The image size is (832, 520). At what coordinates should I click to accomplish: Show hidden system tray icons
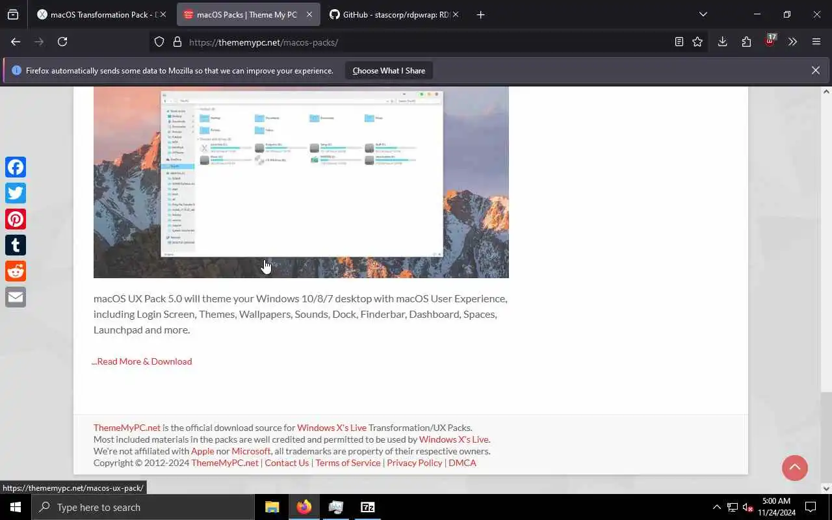[x=717, y=507]
